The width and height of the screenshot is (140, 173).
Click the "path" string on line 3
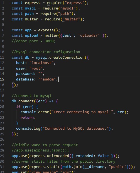coord(65,14)
